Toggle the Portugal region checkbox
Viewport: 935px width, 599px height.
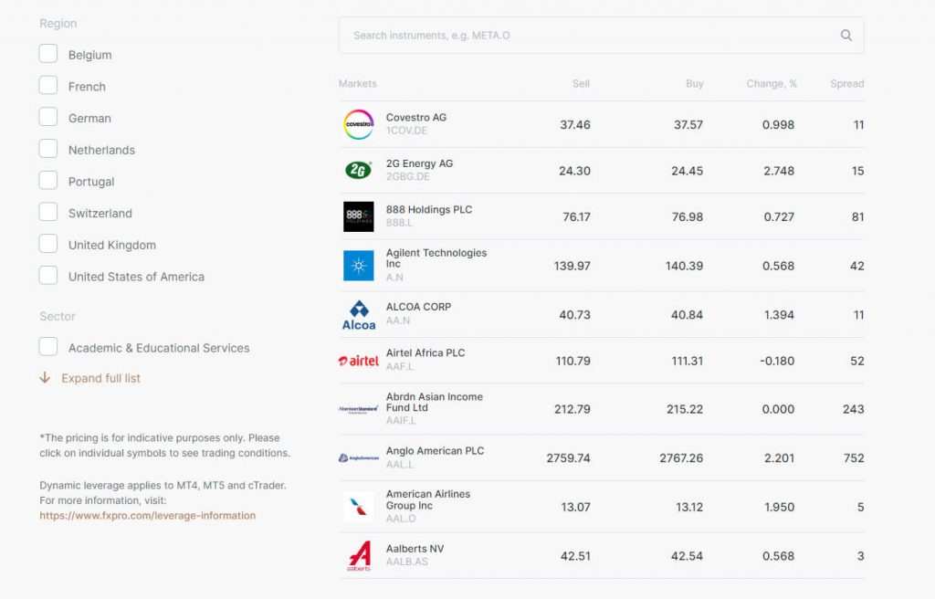tap(48, 180)
